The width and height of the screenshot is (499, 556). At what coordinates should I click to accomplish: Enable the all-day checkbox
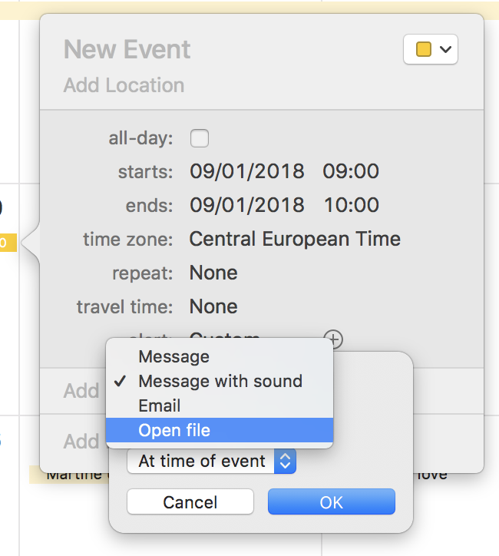pyautogui.click(x=200, y=138)
